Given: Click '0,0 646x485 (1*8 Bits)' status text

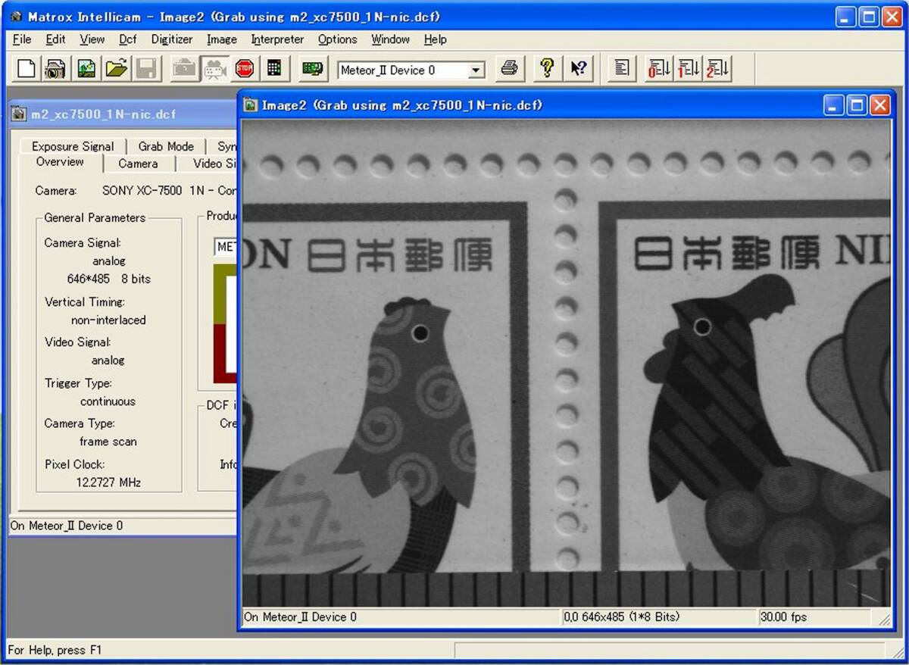Looking at the screenshot, I should [621, 617].
